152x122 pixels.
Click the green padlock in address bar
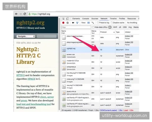[29, 14]
